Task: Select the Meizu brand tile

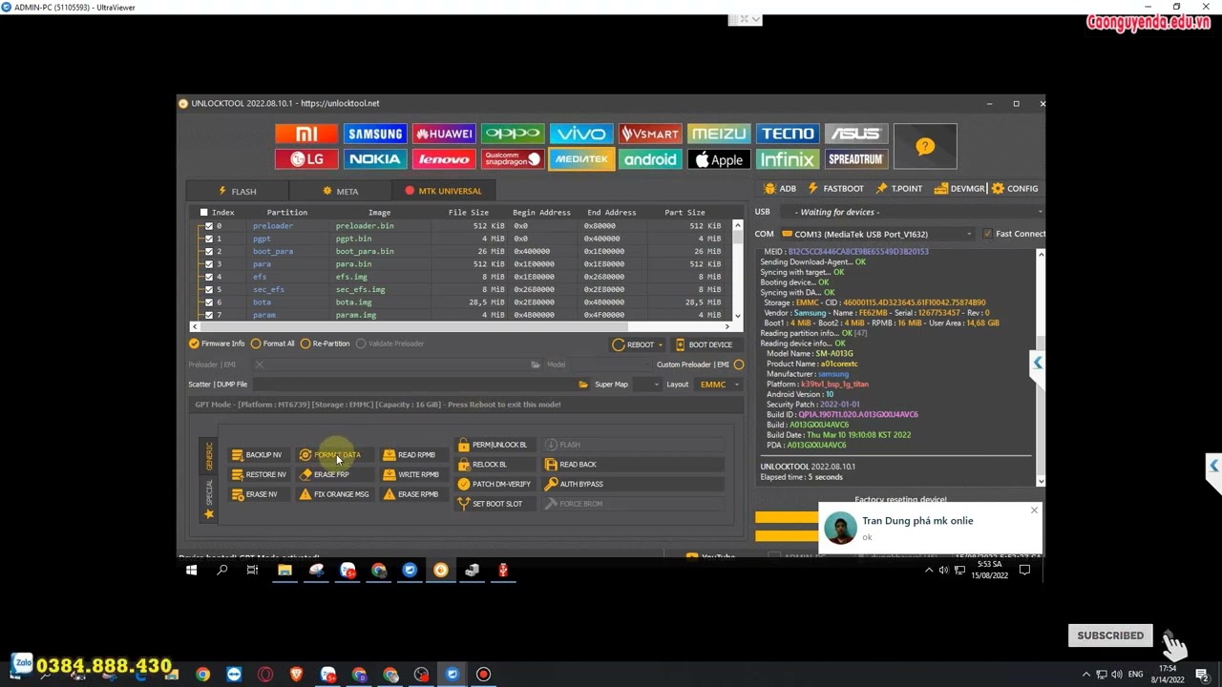Action: [x=719, y=134]
